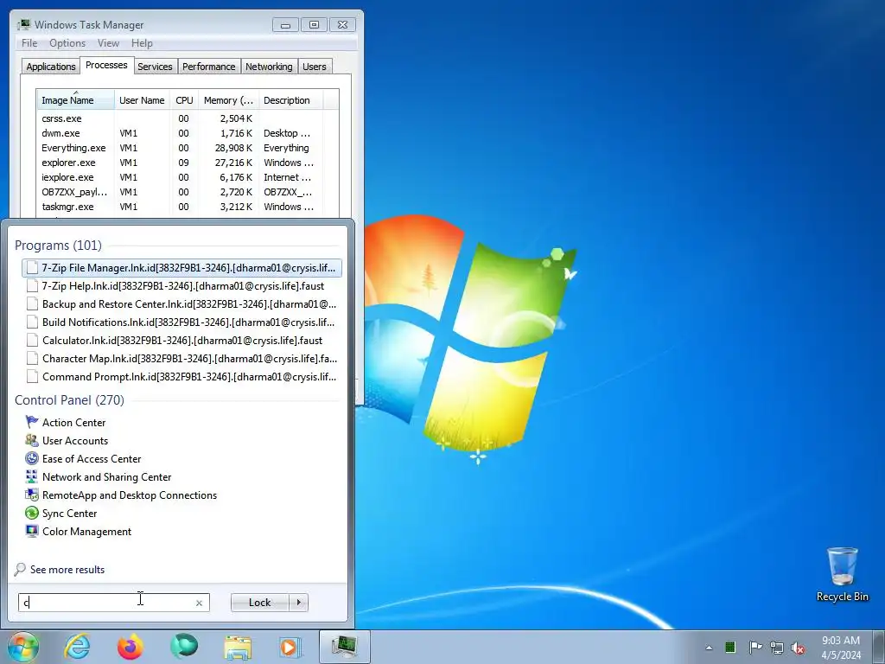Open Character Map.lnk result
The image size is (885, 664).
pos(181,359)
